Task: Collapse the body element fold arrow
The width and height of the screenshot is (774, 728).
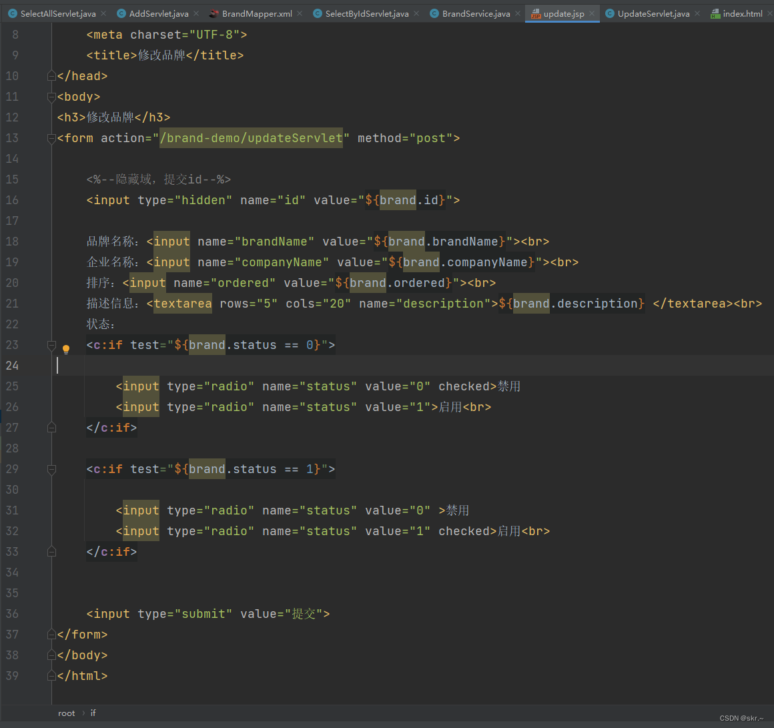Action: coord(51,96)
